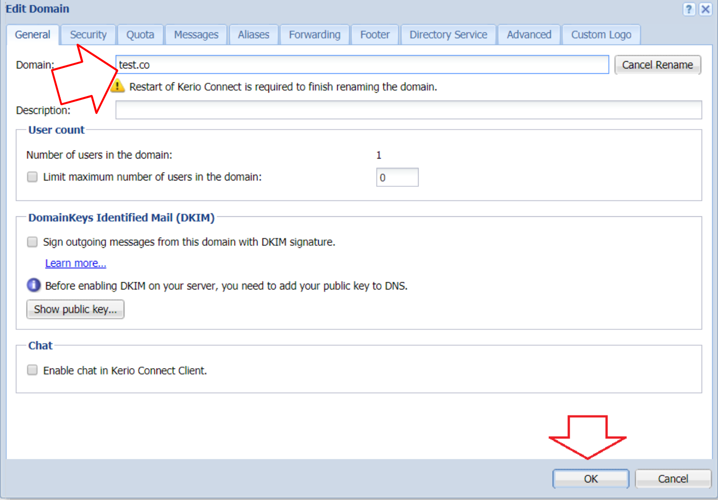This screenshot has width=718, height=500.
Task: Confirm changes with the OK button
Action: click(591, 479)
